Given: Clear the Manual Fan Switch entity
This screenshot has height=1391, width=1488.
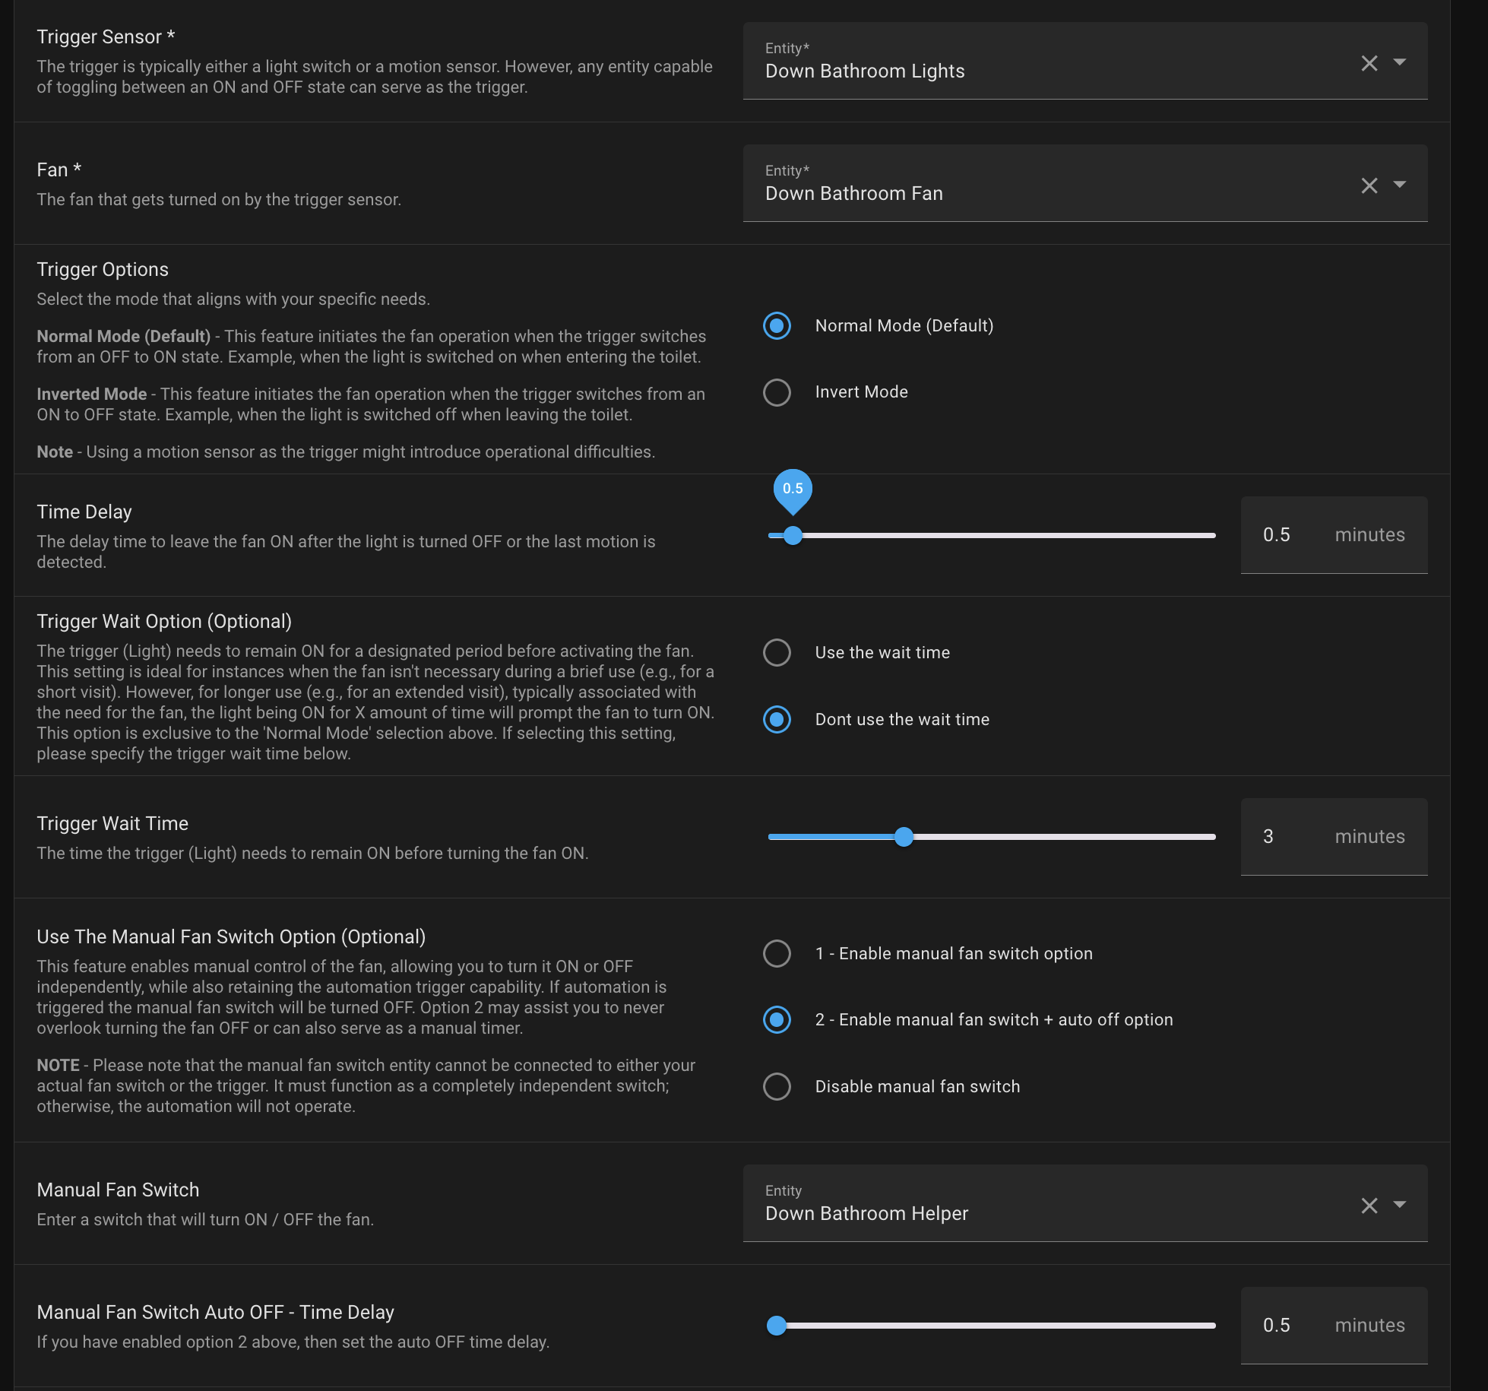Looking at the screenshot, I should [1369, 1206].
